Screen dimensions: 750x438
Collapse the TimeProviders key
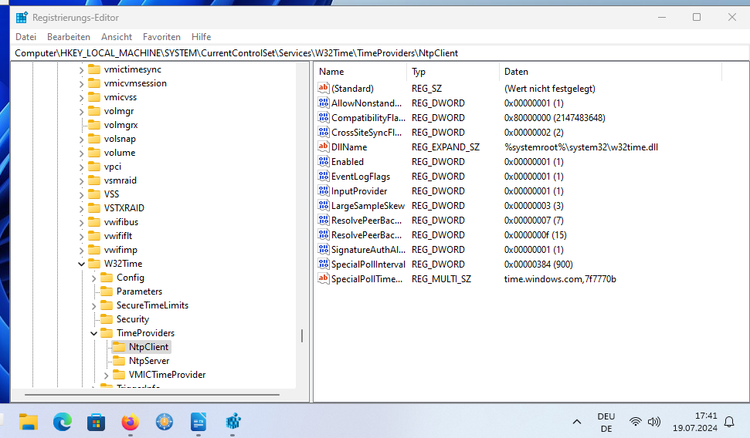click(x=93, y=333)
